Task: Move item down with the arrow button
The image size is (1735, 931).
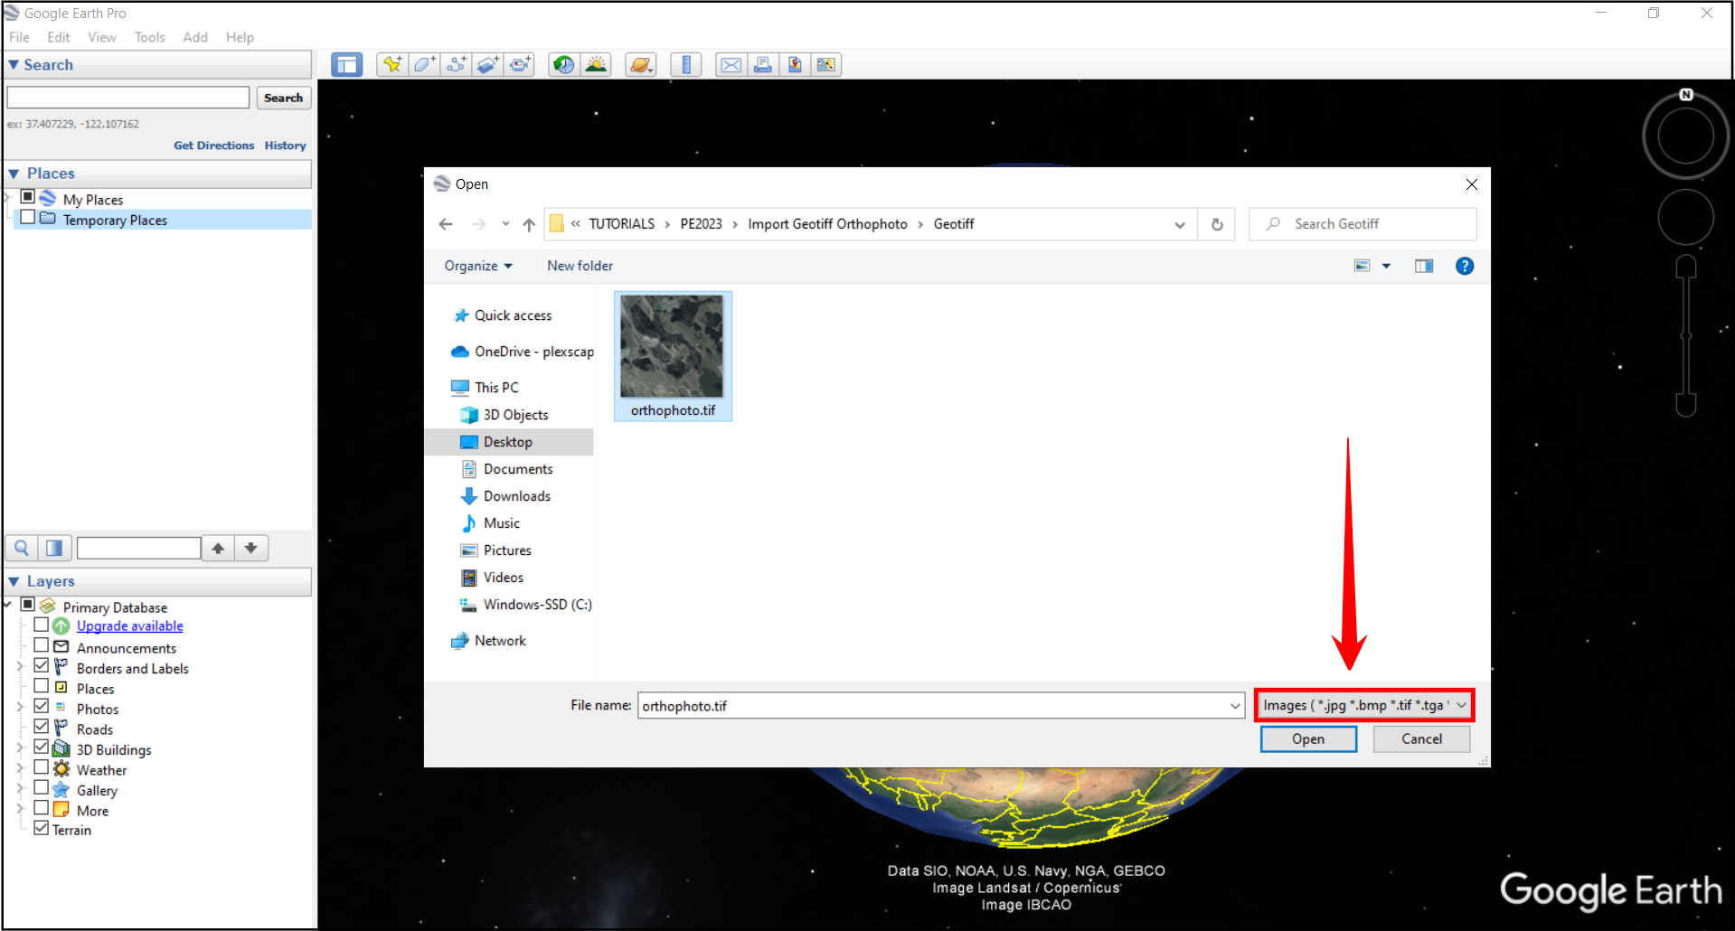Action: pos(251,548)
